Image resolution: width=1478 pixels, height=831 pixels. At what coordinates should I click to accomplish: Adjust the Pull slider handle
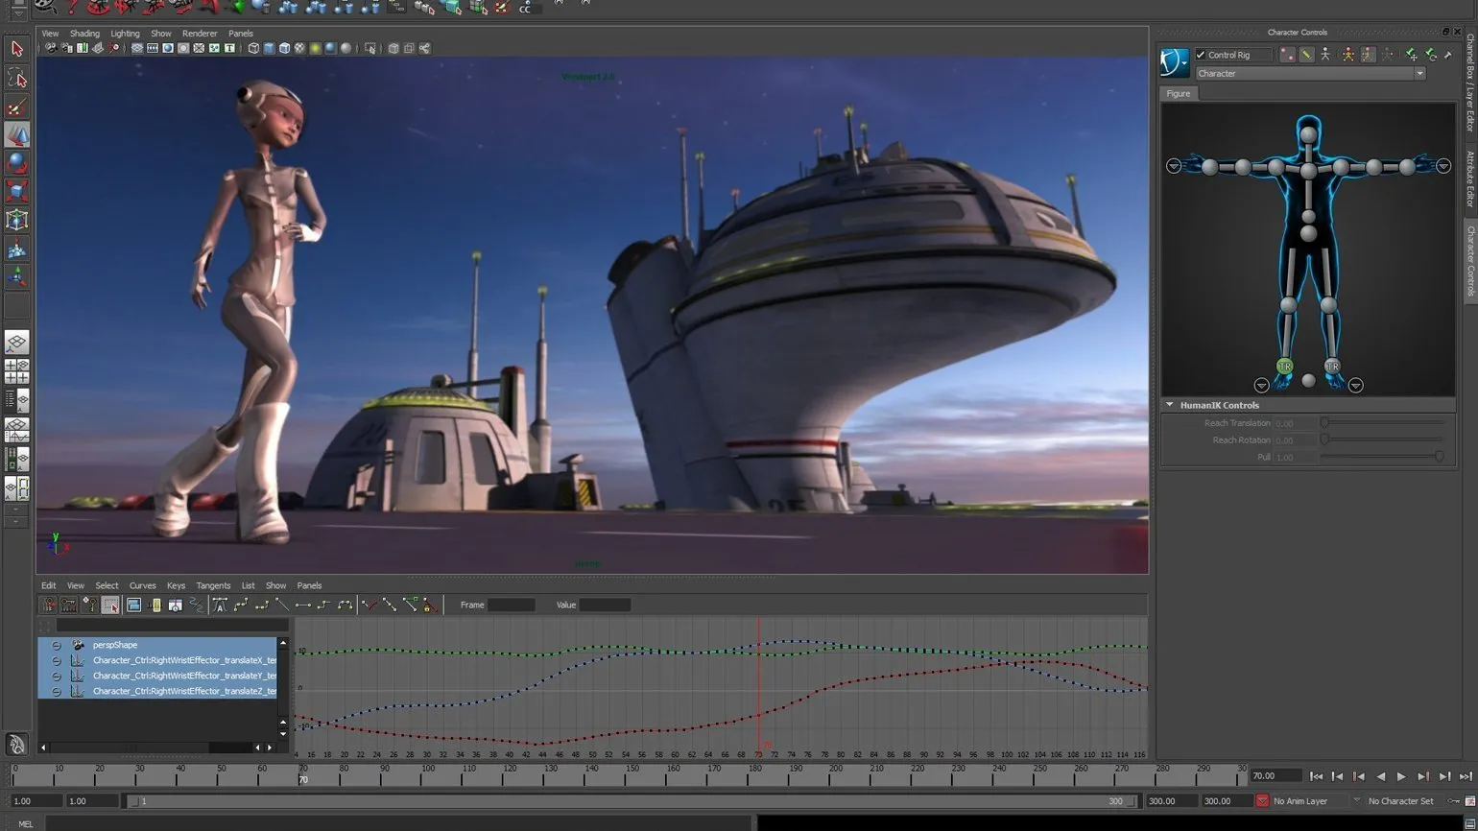click(1438, 457)
